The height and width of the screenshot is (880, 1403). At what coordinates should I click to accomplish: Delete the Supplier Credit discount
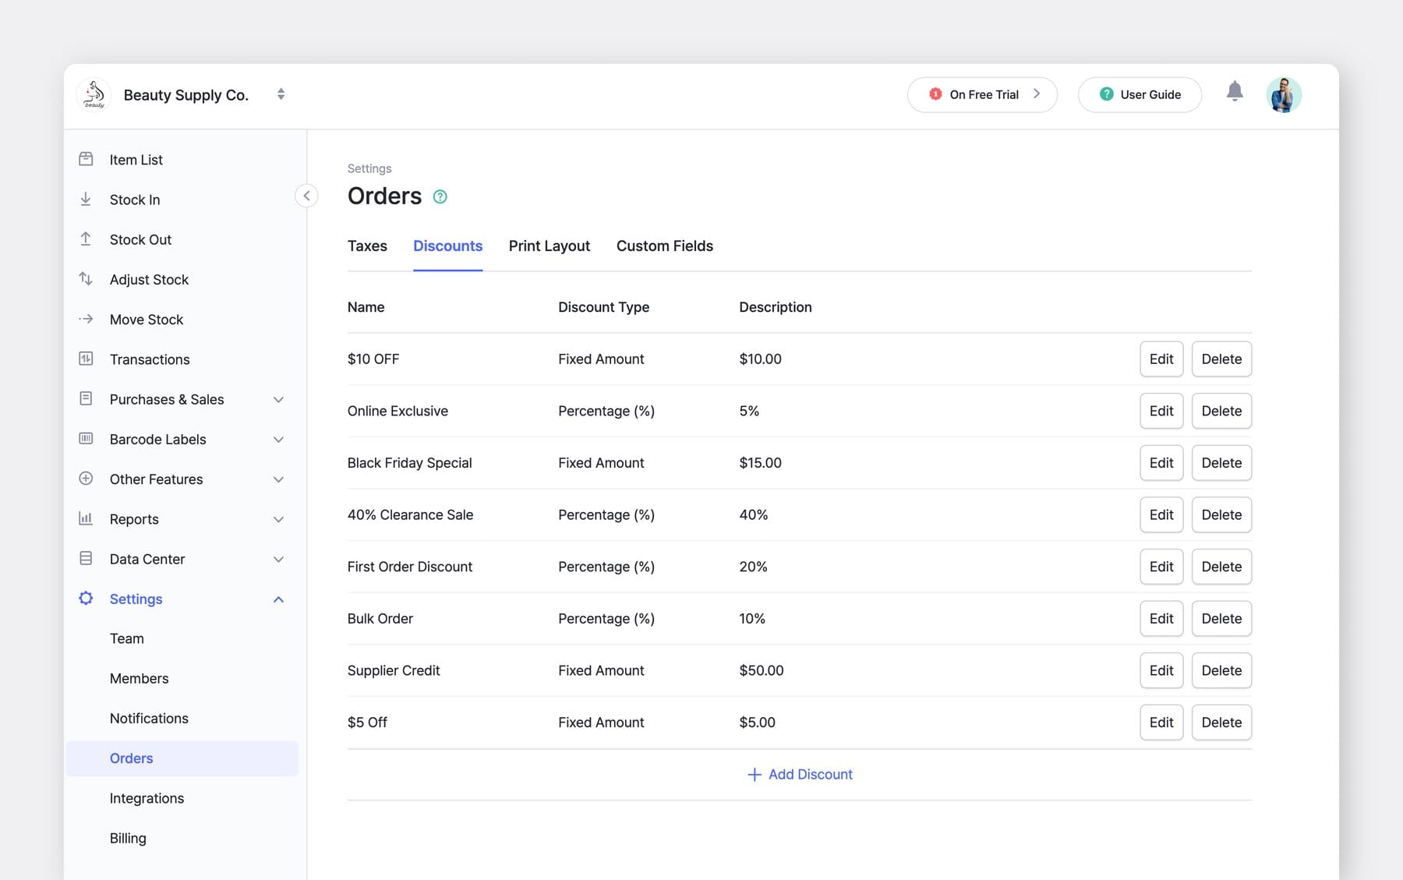tap(1221, 670)
